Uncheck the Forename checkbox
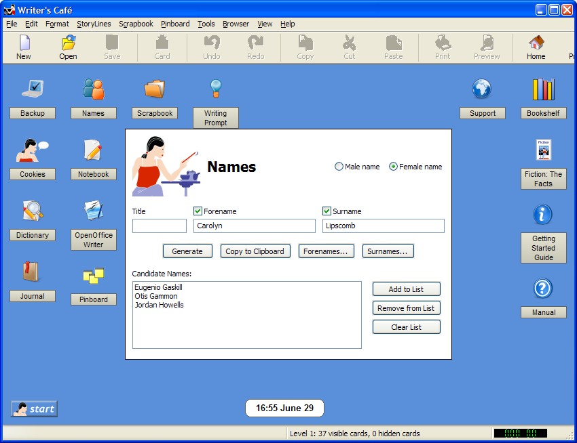Screen dimensions: 577x443 click(197, 211)
